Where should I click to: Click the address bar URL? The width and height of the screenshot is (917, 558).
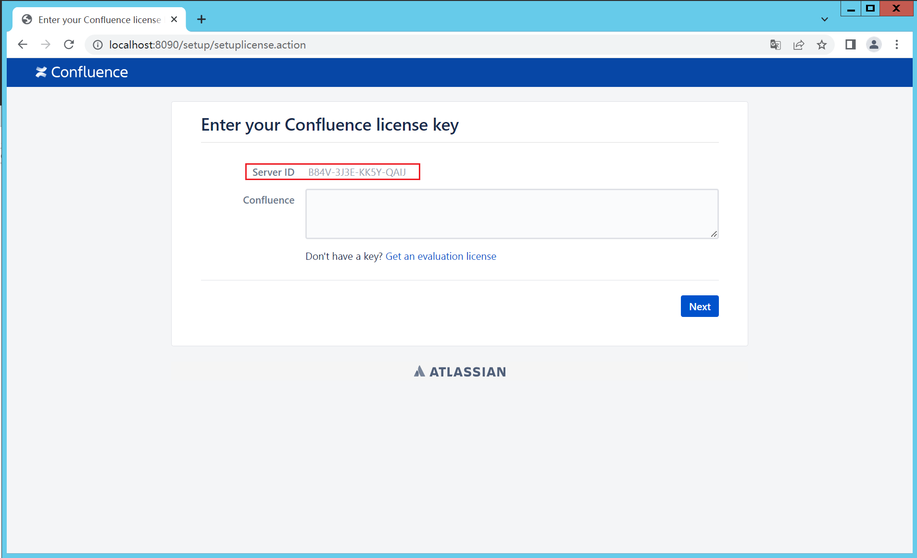(207, 45)
